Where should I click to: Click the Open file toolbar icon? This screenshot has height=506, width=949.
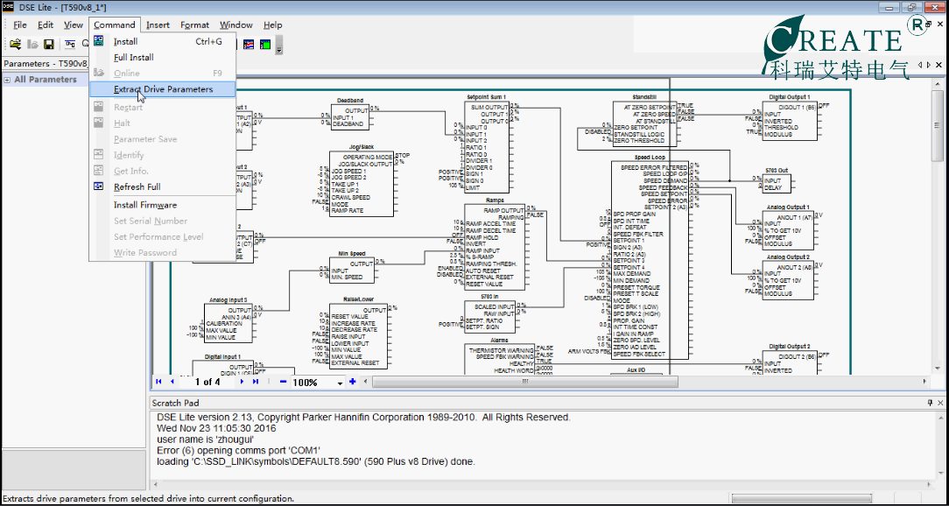[15, 44]
